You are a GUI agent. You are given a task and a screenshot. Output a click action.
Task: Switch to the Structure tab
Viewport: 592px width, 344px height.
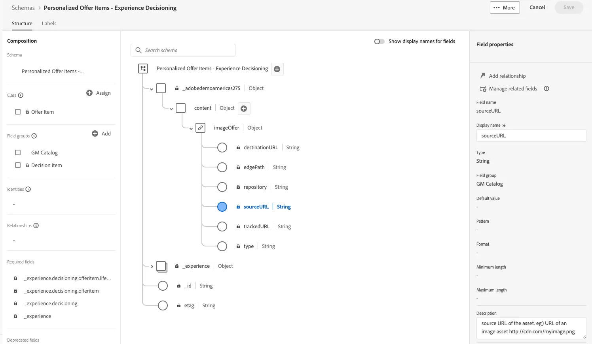22,24
